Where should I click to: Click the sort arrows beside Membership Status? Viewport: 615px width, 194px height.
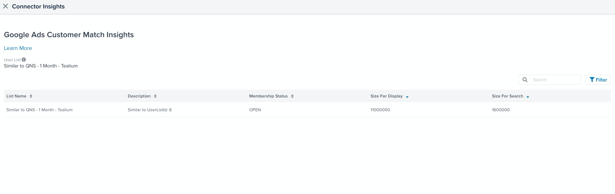(x=292, y=96)
